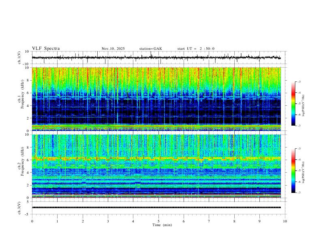This screenshot has height=248, width=321.
Task: Click the 'ch.1(V)' waveform axis label
Action: (19, 58)
